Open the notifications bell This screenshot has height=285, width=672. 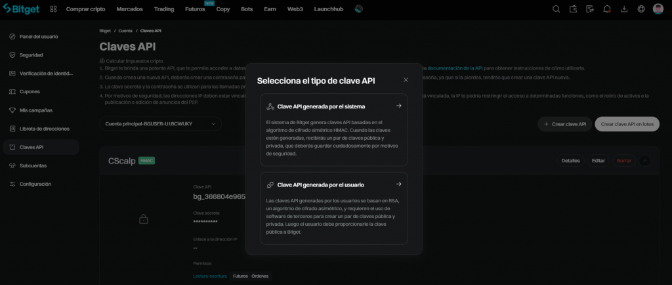607,9
